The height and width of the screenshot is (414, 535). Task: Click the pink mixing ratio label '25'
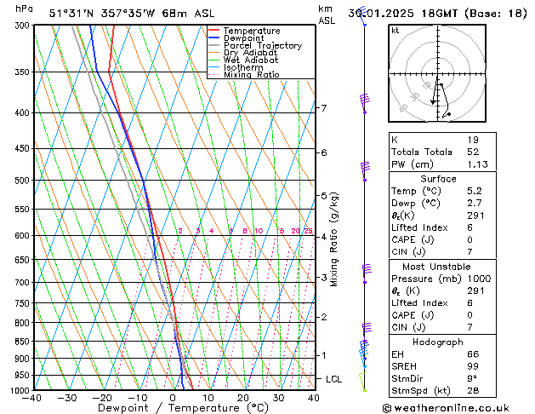(x=309, y=231)
